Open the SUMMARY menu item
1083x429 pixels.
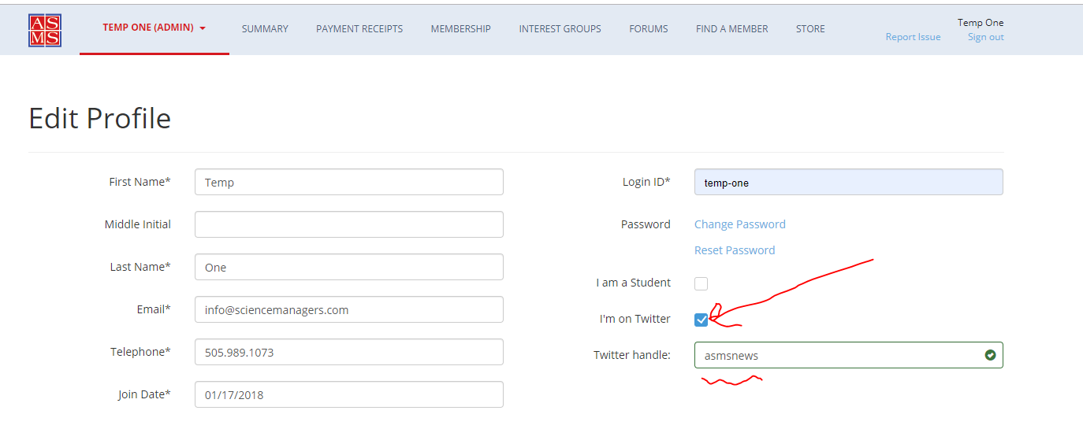coord(265,29)
